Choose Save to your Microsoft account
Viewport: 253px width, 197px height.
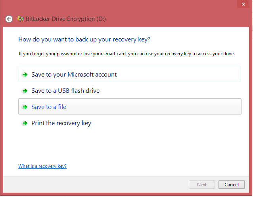tap(130, 74)
